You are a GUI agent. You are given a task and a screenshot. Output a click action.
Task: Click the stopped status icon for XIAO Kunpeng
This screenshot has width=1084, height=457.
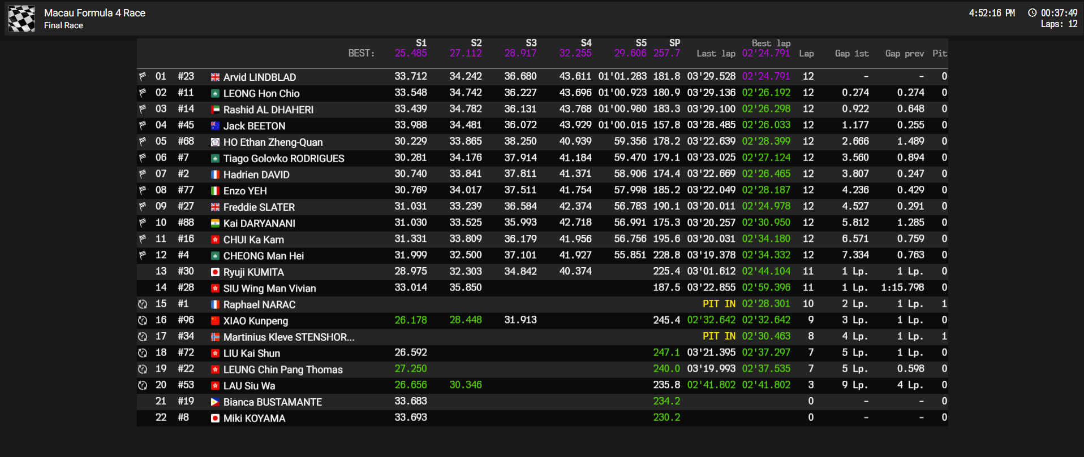(x=143, y=321)
